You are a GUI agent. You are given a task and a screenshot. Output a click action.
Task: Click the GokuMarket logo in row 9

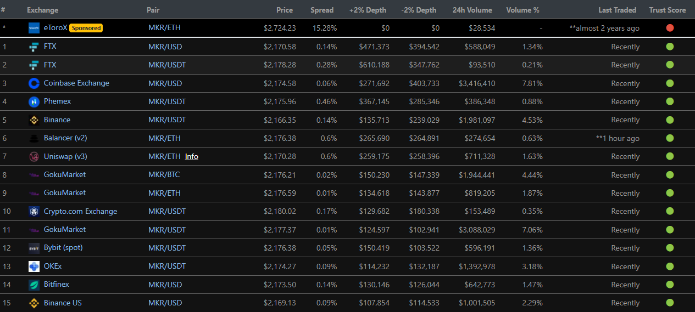pos(34,193)
